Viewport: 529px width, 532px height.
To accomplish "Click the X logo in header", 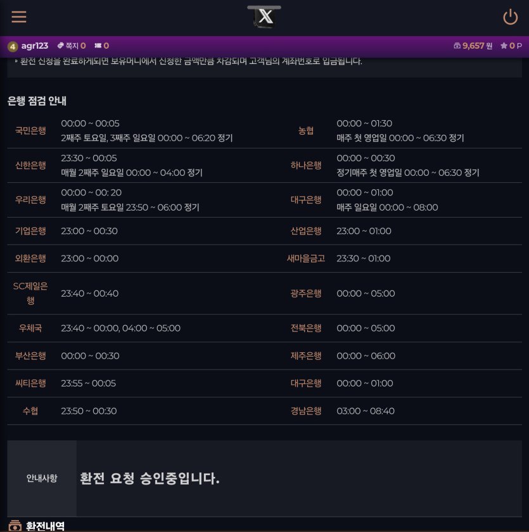I will click(264, 17).
